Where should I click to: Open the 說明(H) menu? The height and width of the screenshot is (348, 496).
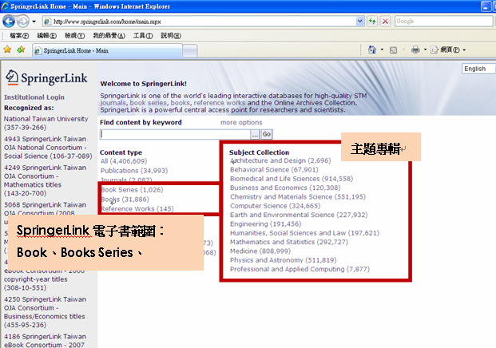[171, 36]
